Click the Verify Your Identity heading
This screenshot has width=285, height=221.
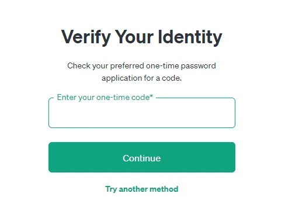tap(141, 37)
